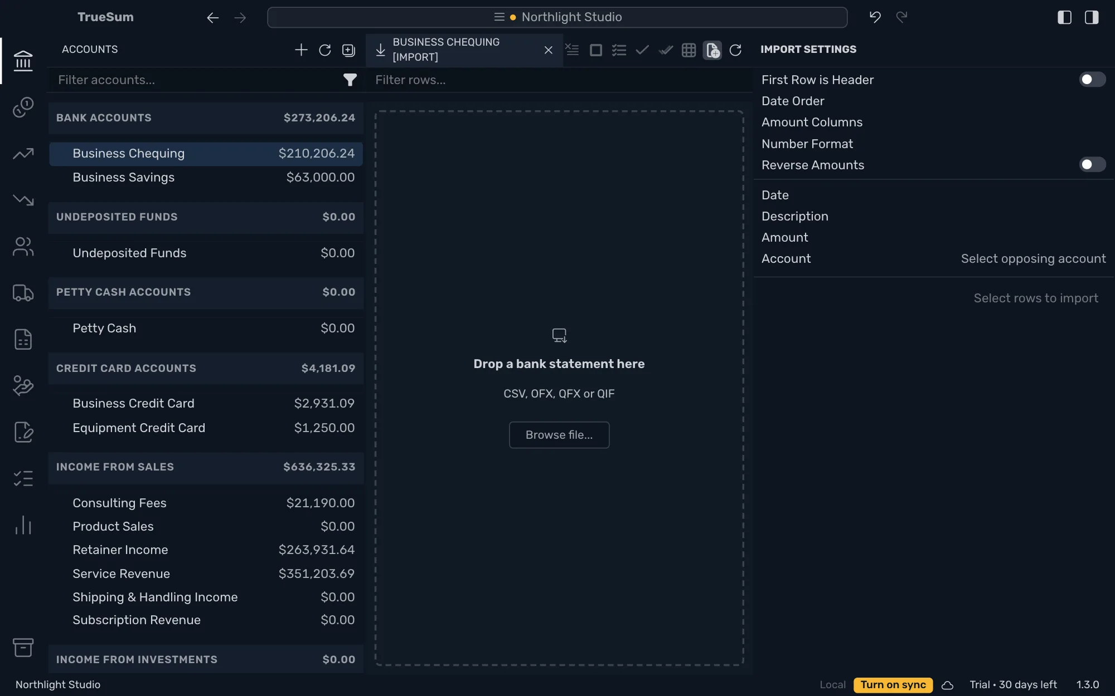Reload the import tab with refresh icon

pyautogui.click(x=736, y=50)
